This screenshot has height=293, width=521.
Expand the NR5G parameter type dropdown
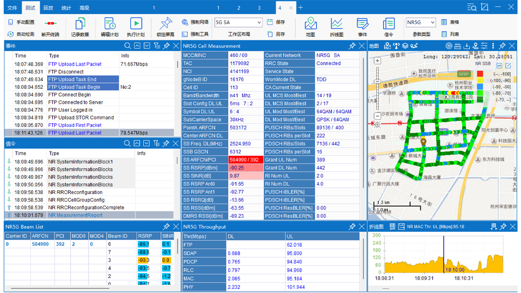tap(431, 23)
